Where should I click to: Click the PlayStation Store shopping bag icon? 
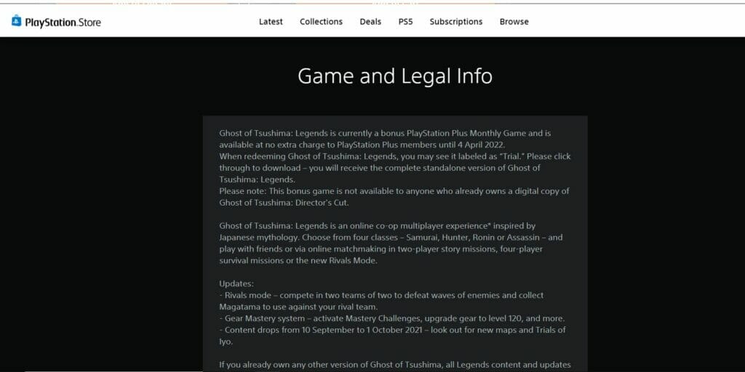coord(17,21)
